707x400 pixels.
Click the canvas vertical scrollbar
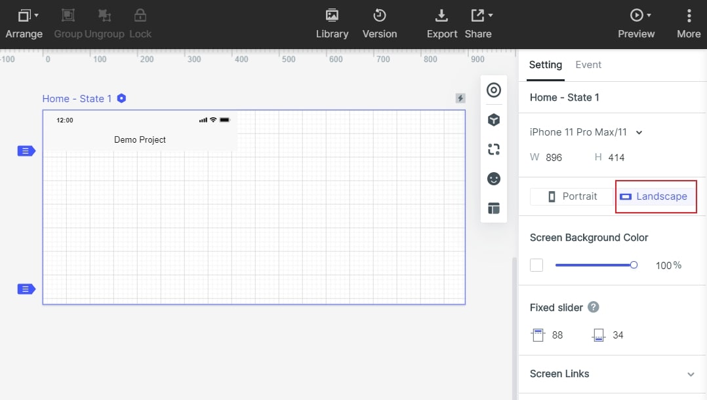[514, 329]
